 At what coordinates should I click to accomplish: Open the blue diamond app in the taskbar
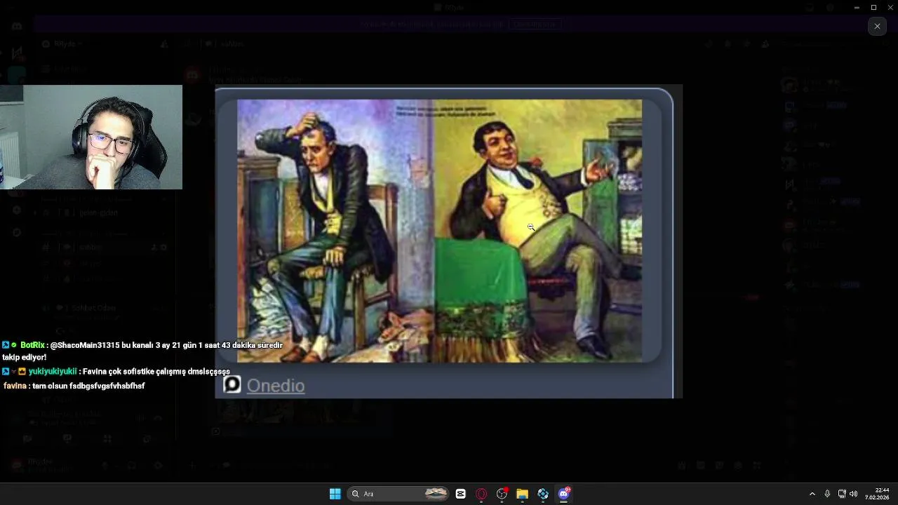pyautogui.click(x=543, y=494)
